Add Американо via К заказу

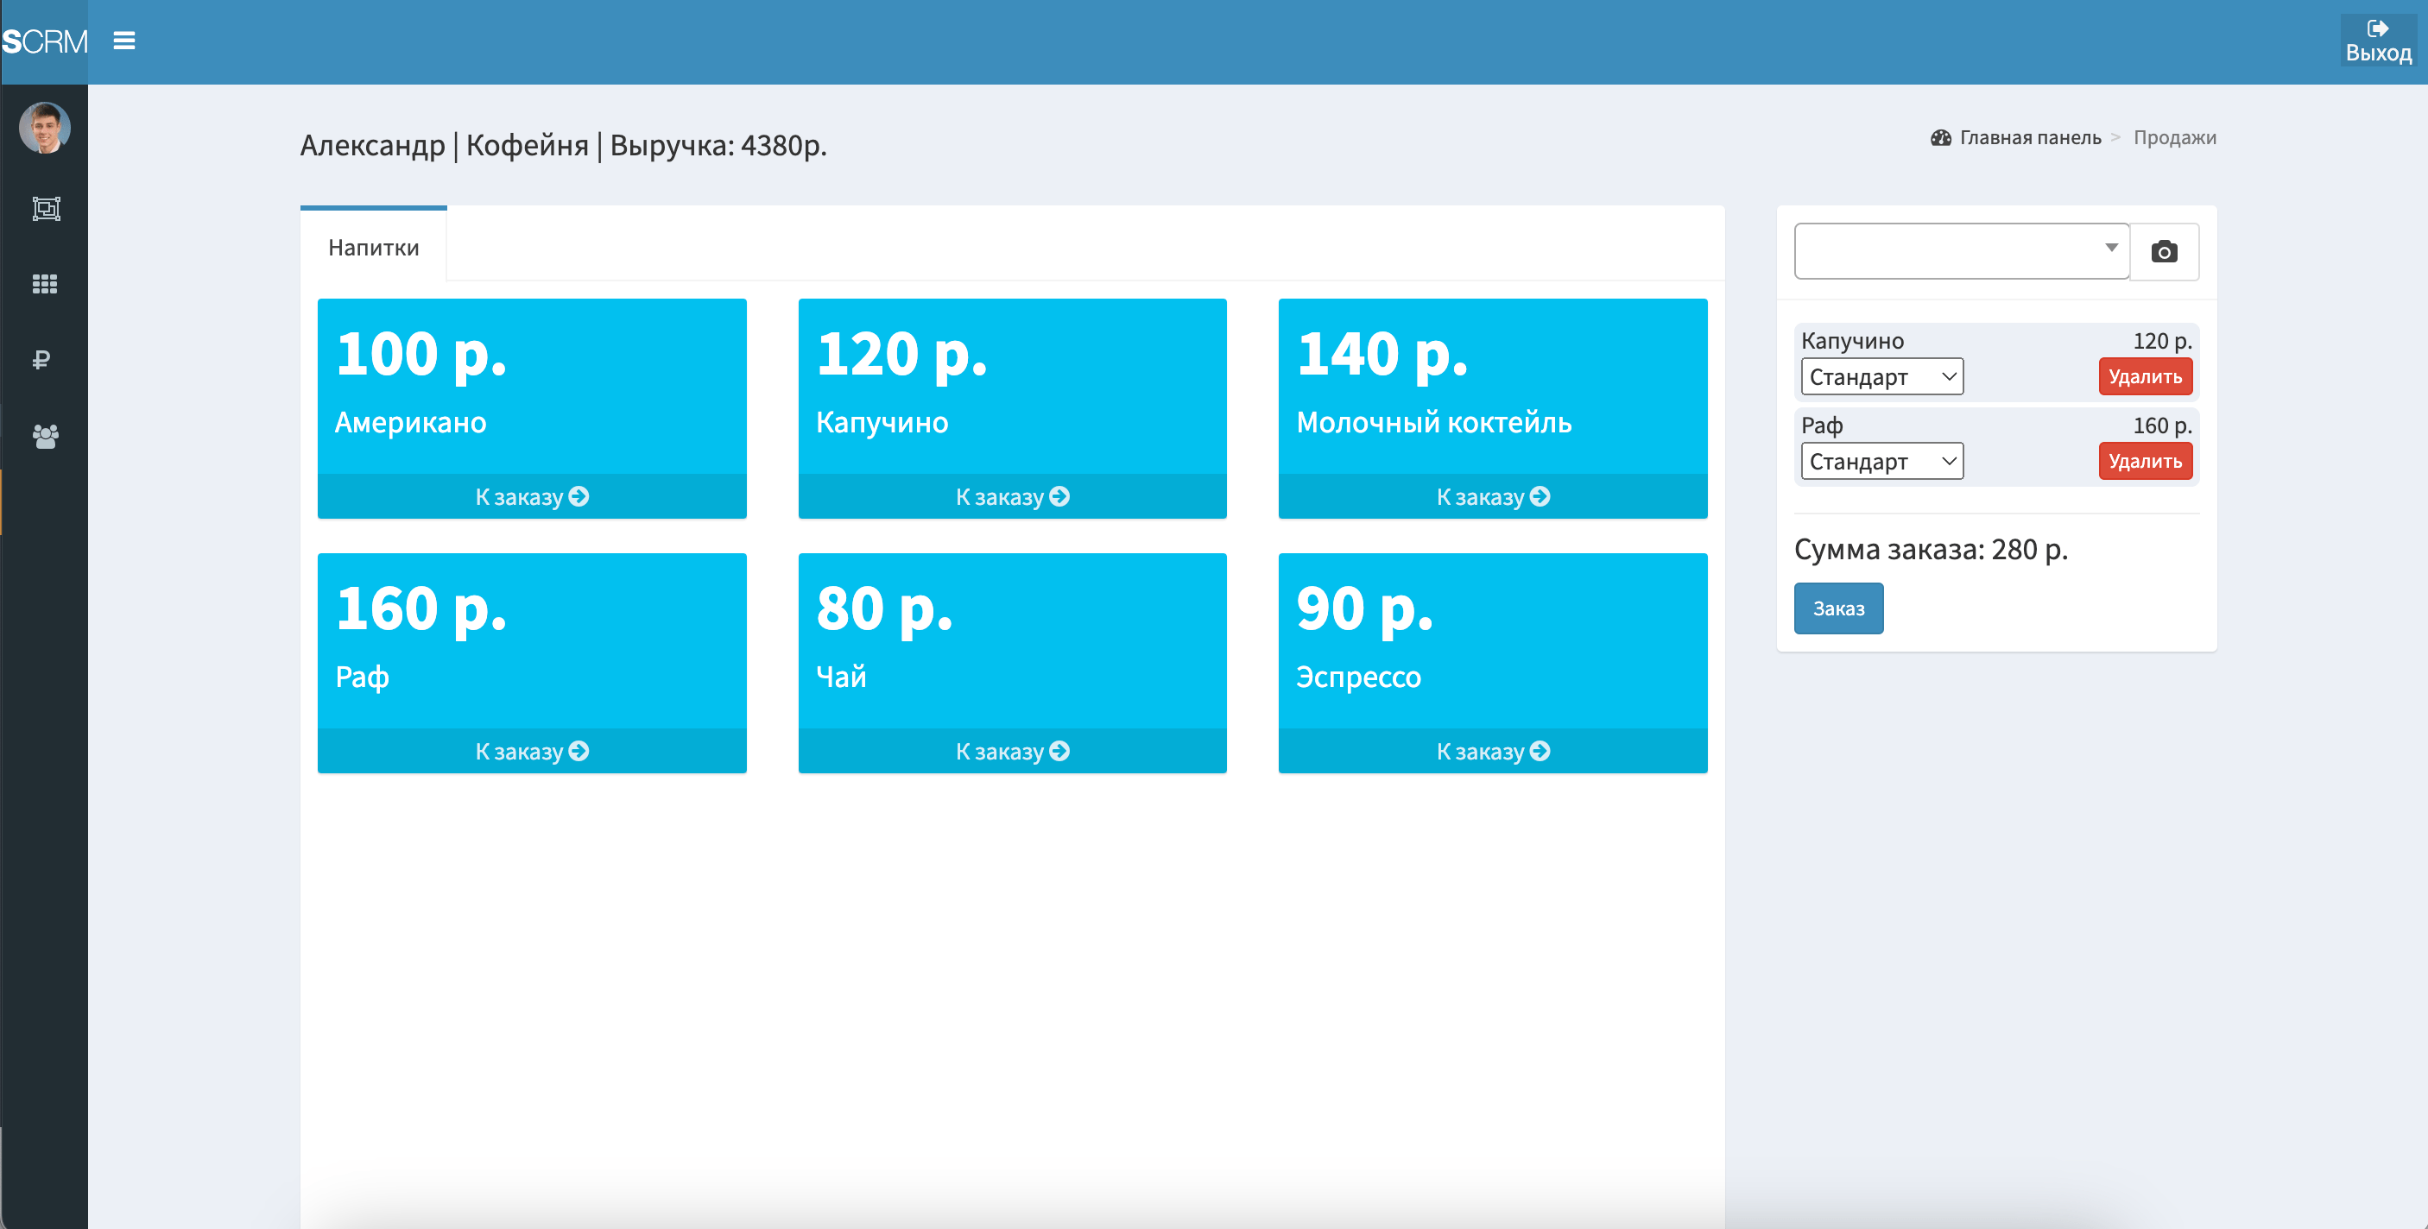pyautogui.click(x=532, y=495)
